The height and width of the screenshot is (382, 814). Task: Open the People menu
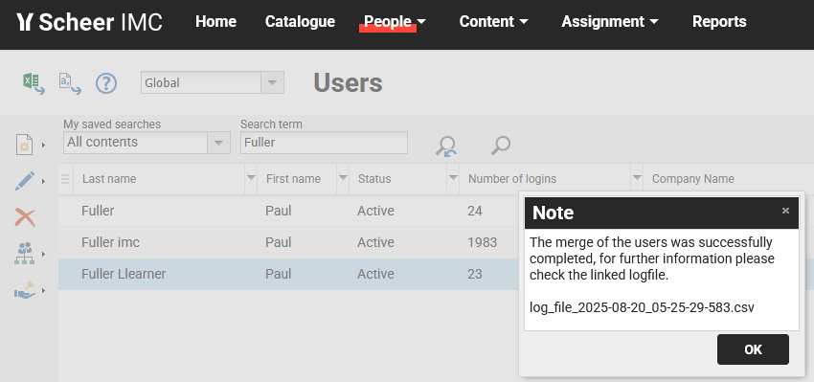[x=395, y=21]
